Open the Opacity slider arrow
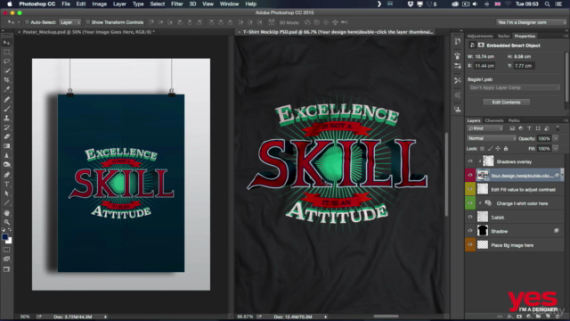This screenshot has width=570, height=321. tap(556, 138)
